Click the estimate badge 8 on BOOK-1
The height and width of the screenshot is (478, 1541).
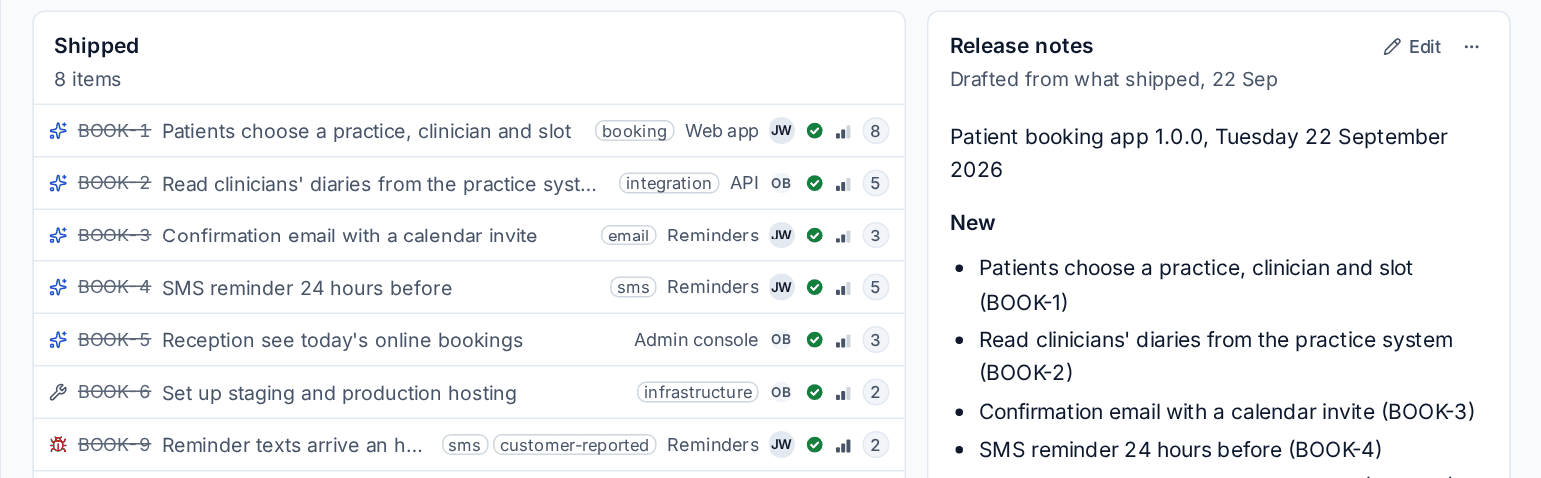coord(876,131)
